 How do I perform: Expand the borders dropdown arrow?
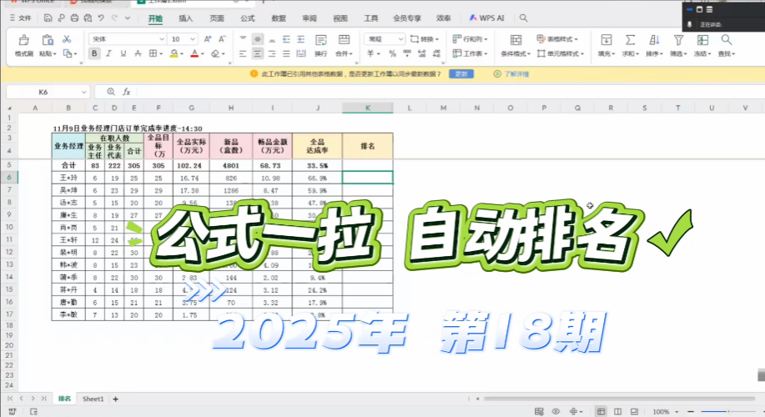coord(161,53)
